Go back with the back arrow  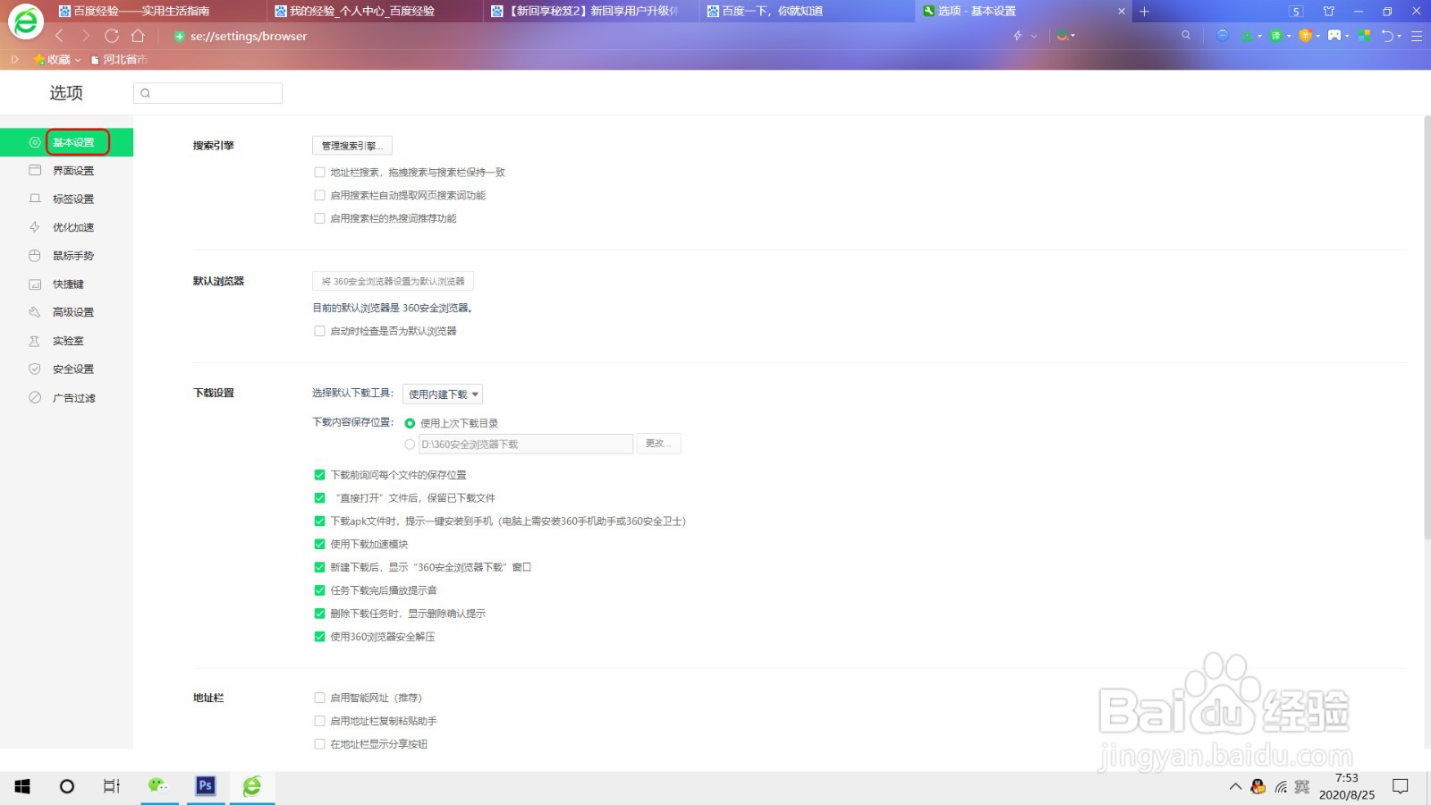click(59, 36)
